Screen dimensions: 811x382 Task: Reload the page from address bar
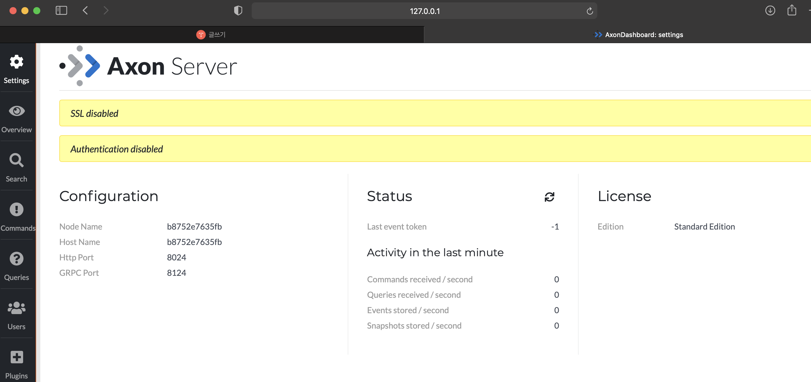point(590,11)
